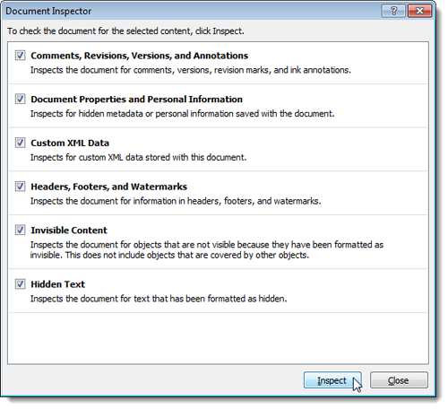Open help with the question mark icon

(x=393, y=11)
